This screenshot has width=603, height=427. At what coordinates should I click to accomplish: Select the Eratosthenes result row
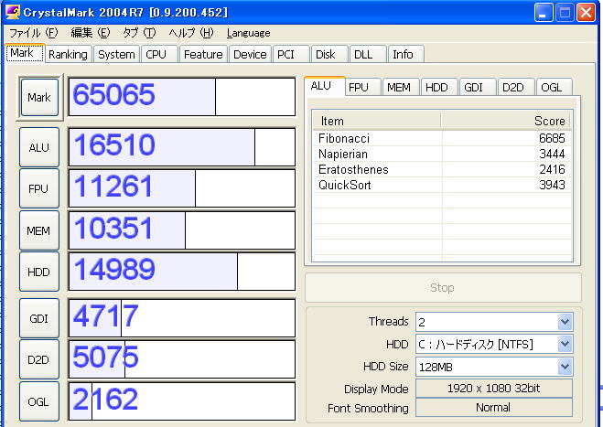click(442, 169)
